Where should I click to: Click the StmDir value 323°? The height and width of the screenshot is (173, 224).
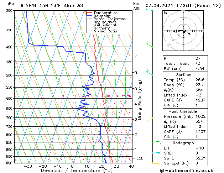(x=200, y=158)
